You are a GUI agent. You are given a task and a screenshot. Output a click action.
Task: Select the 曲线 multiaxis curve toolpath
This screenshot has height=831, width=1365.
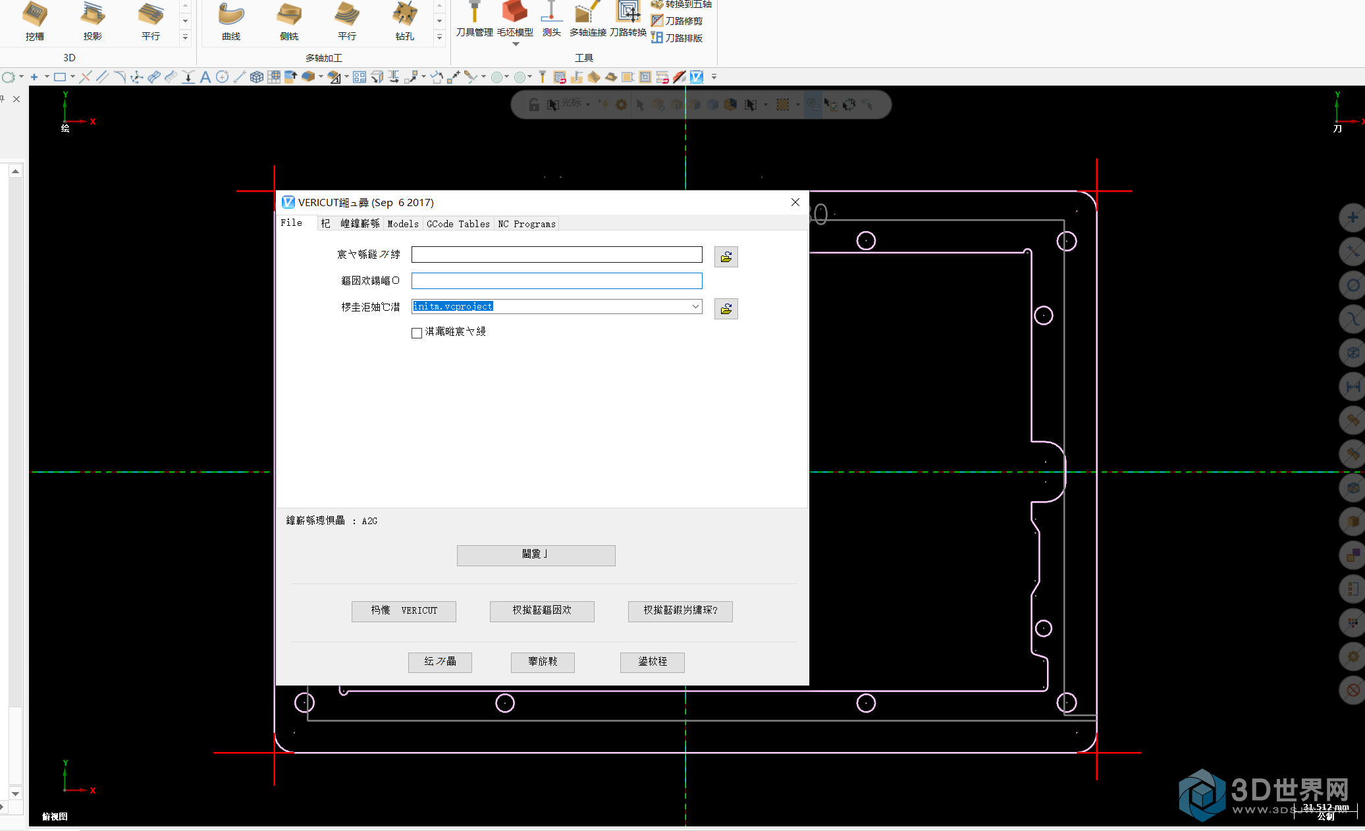(x=231, y=21)
